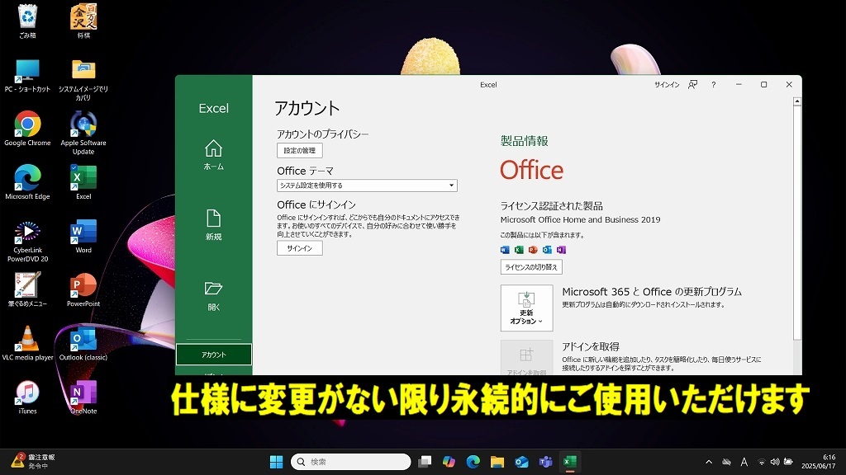Open the ホーム page in Excel sidebar
The width and height of the screenshot is (846, 475).
pos(214,155)
